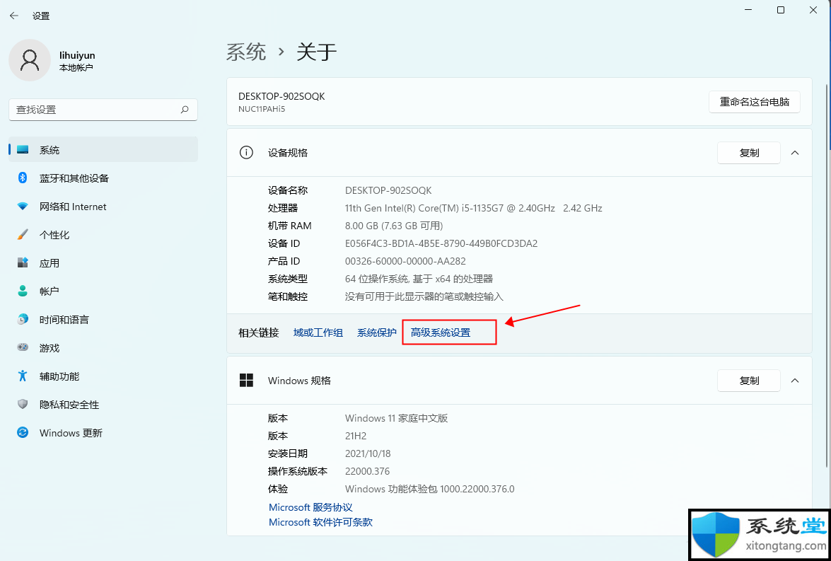This screenshot has height=561, width=831.
Task: Open Windows 更新 page
Action: pyautogui.click(x=103, y=433)
